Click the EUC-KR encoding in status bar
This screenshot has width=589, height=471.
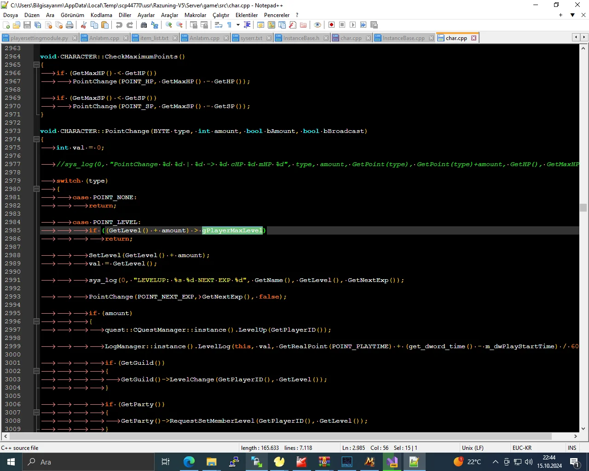522,448
